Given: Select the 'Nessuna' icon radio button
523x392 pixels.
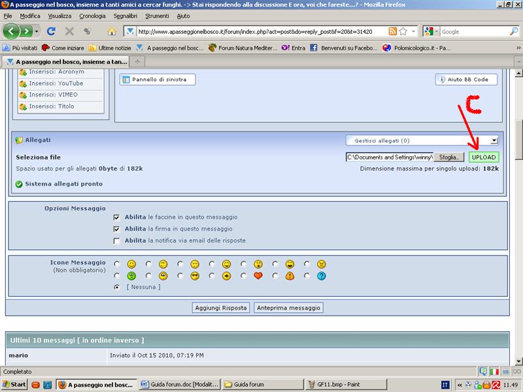Looking at the screenshot, I should (116, 287).
